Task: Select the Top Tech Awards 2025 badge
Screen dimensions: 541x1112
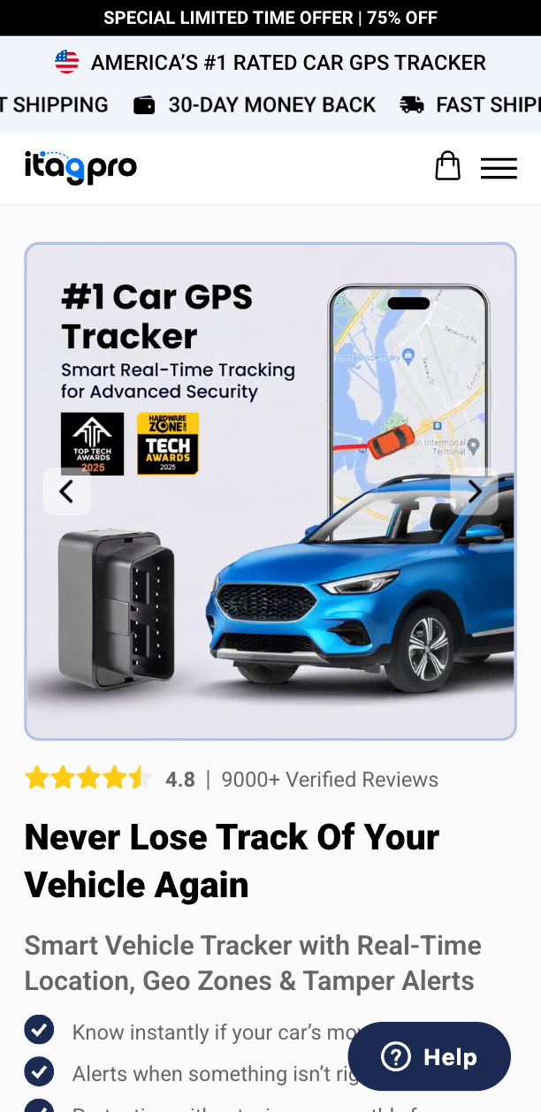Action: pyautogui.click(x=93, y=444)
